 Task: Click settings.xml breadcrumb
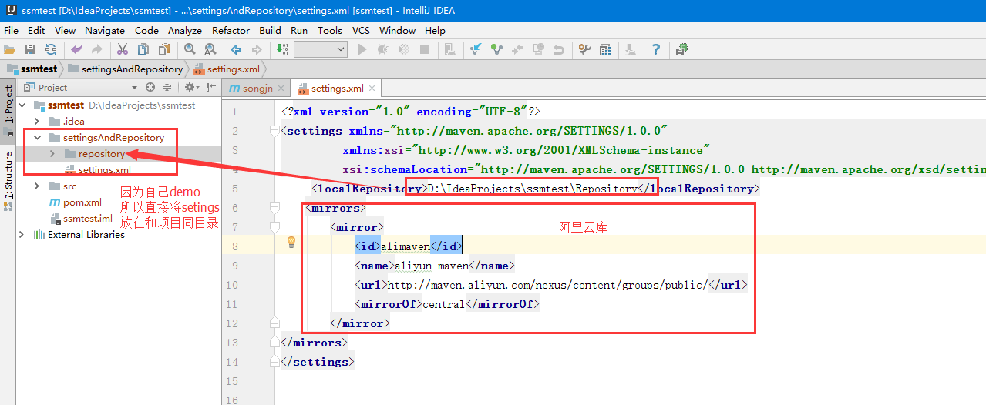(x=227, y=69)
